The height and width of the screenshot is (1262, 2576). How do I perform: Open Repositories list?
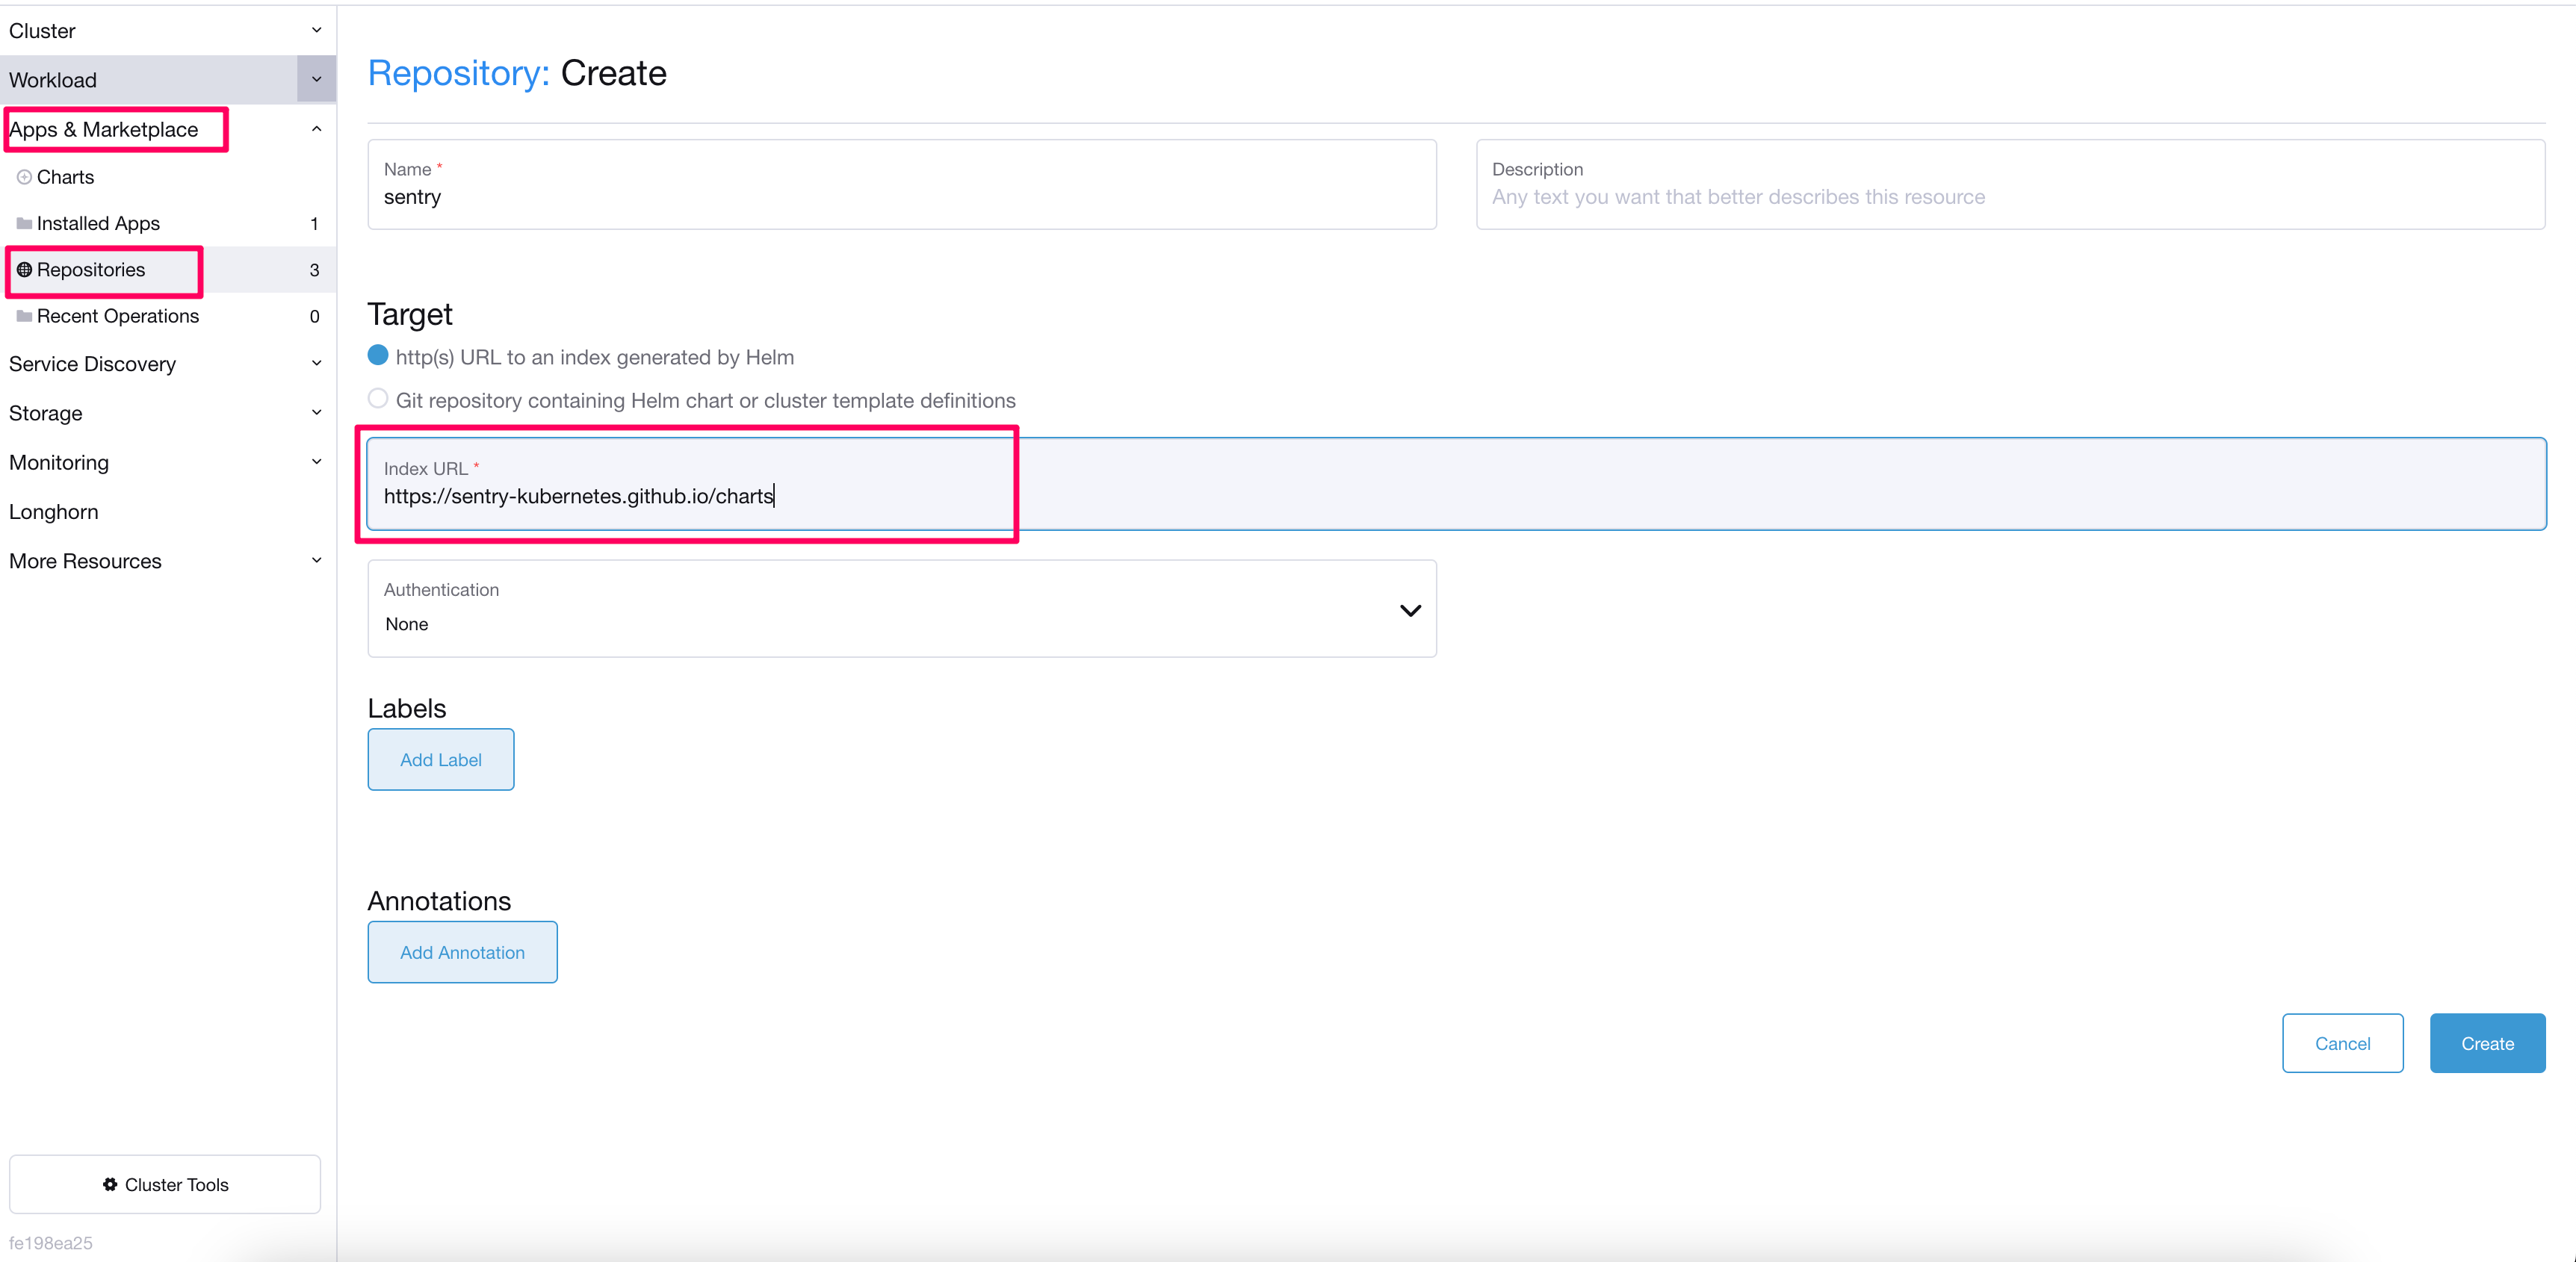tap(91, 270)
